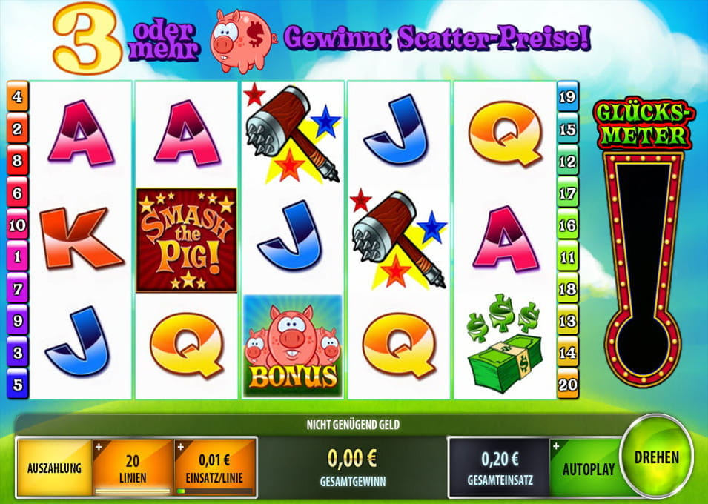Click the Gesamteinsatz total bet display
Screen dimensions: 708x504
pyautogui.click(x=500, y=468)
